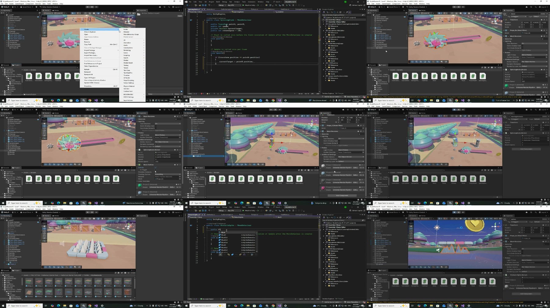
Task: Open File Explorer from taskbar below Mesh Collider window
Action: pos(65,203)
